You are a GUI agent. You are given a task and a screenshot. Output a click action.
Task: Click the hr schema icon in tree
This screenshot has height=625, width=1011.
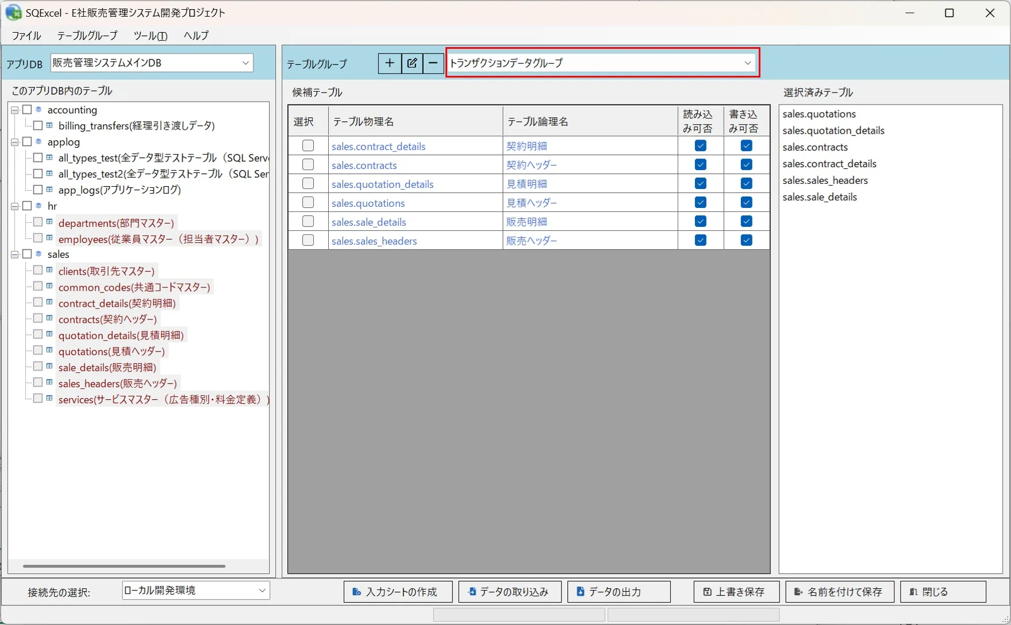39,205
